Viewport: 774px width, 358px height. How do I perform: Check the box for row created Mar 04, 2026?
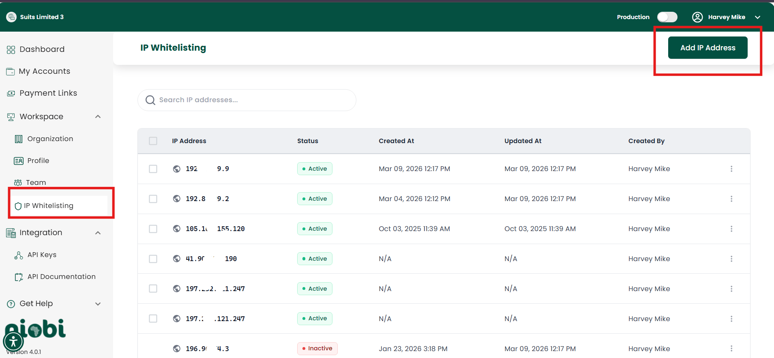tap(153, 199)
